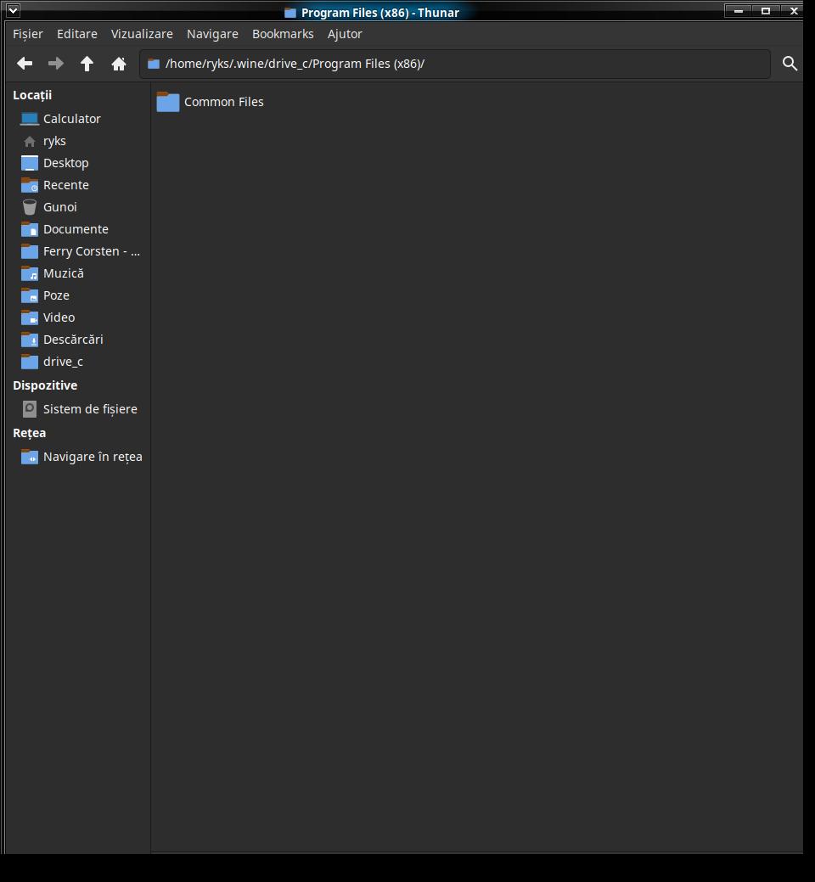The image size is (815, 882).
Task: Click the Navigare în rețea network icon
Action: [x=29, y=457]
